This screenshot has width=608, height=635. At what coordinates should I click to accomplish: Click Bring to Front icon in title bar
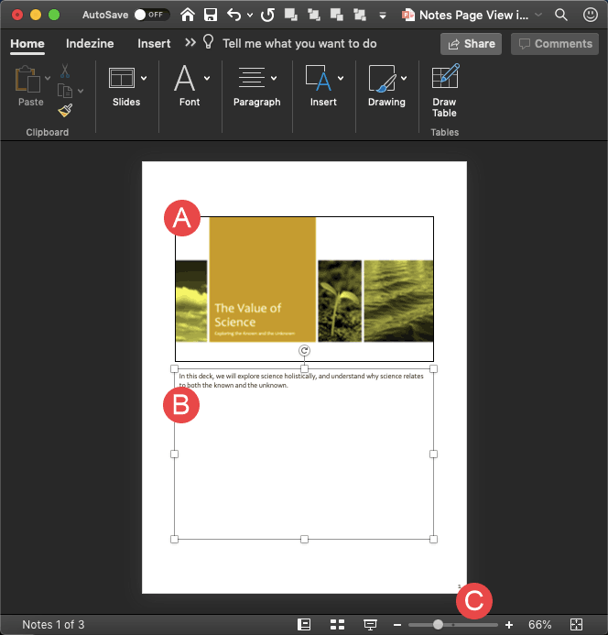coord(314,15)
